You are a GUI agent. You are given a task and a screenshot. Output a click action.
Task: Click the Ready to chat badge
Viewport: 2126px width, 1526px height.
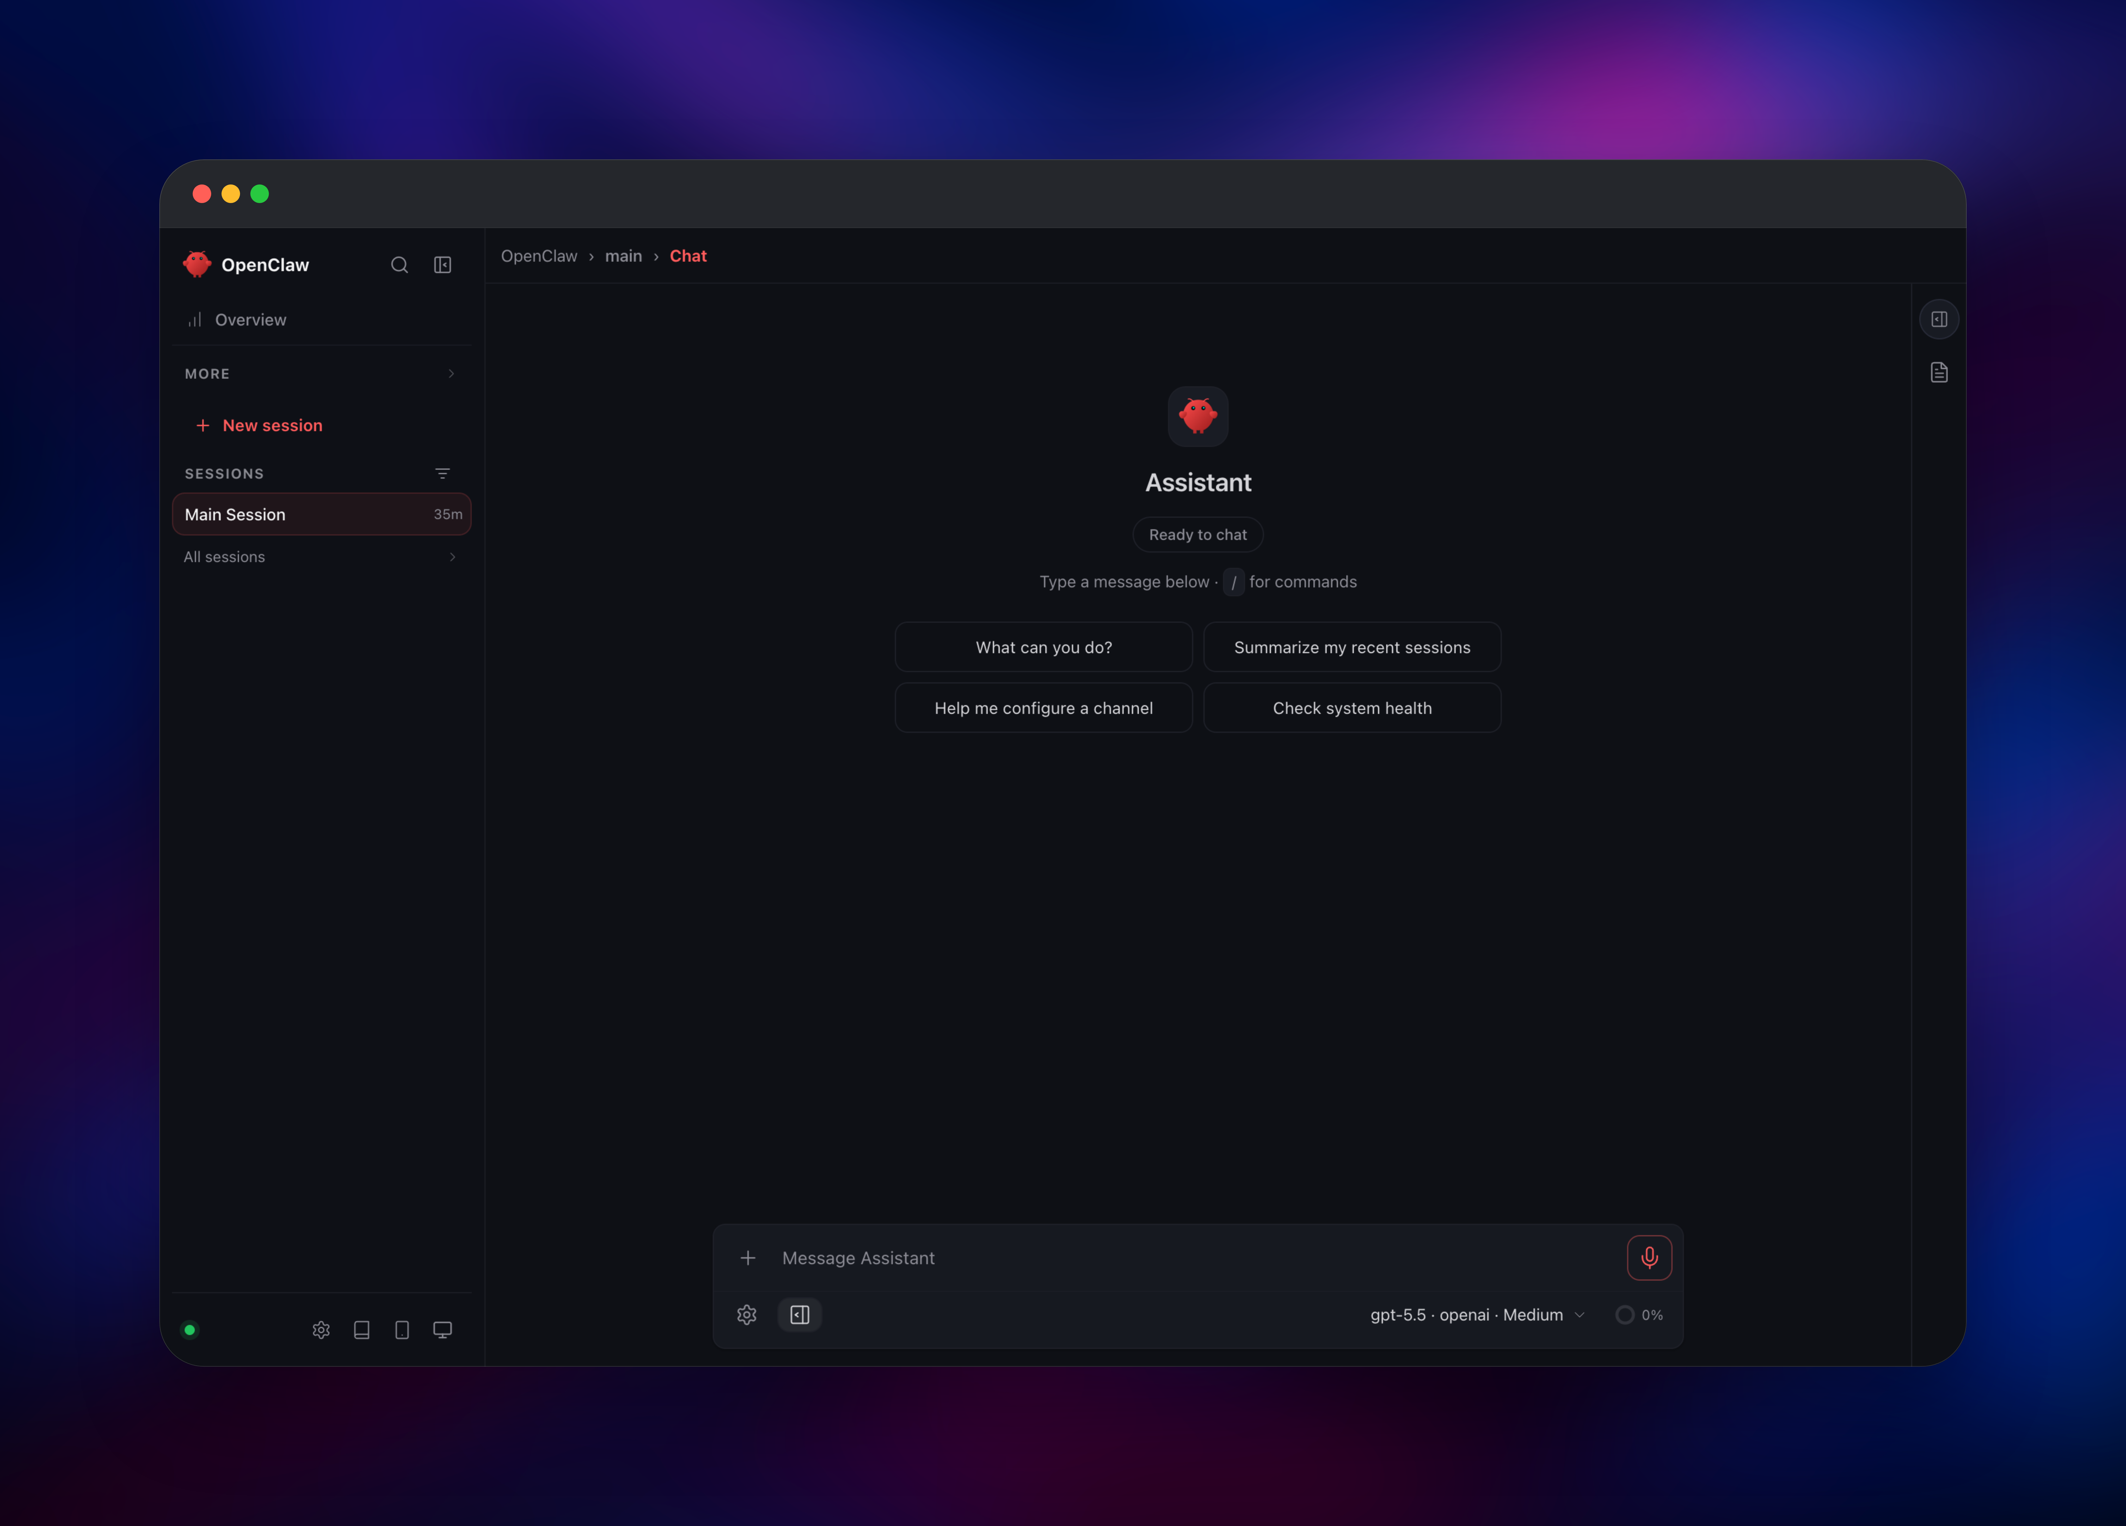coord(1198,534)
